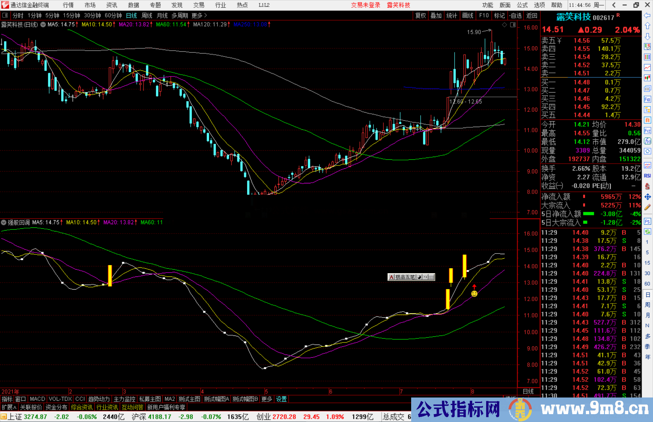Open the F10 company info icon
Image resolution: width=653 pixels, height=422 pixels.
(x=647, y=99)
